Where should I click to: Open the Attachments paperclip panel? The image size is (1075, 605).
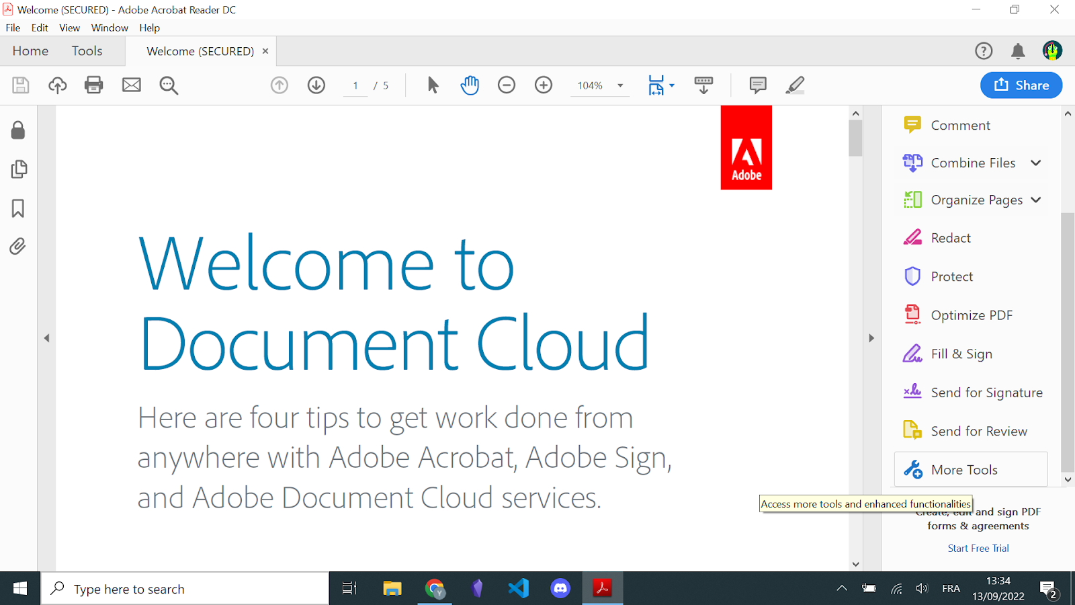(x=18, y=247)
